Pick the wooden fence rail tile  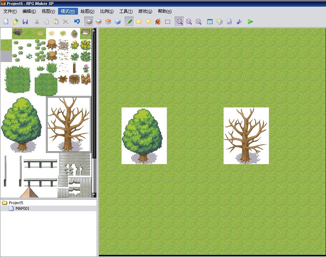pyautogui.click(x=40, y=163)
